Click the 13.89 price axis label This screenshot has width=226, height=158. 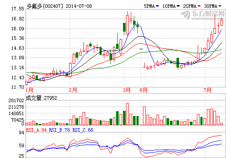pos(18,58)
